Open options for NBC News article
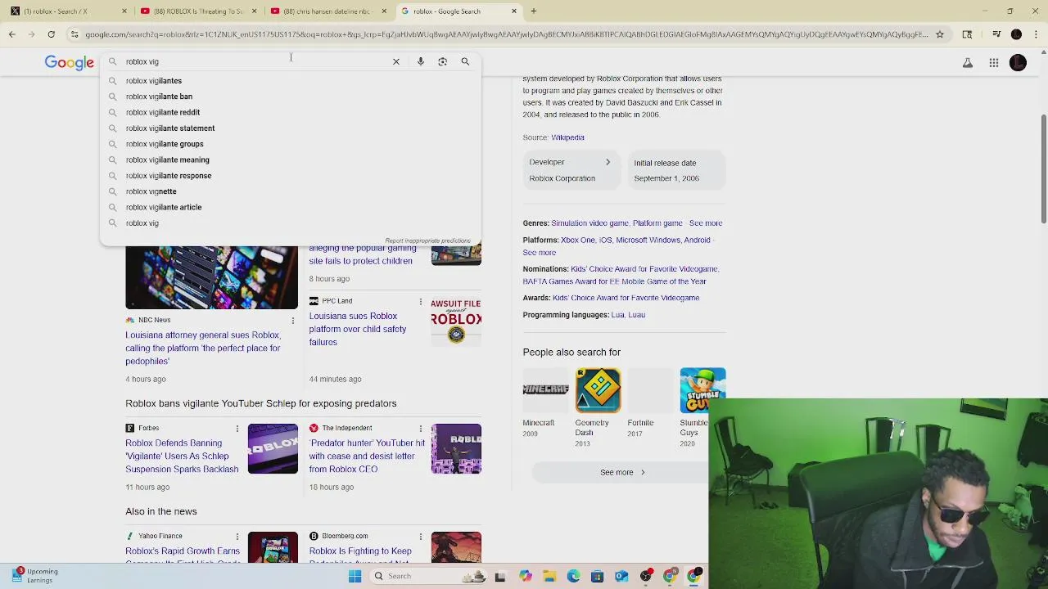 point(293,321)
